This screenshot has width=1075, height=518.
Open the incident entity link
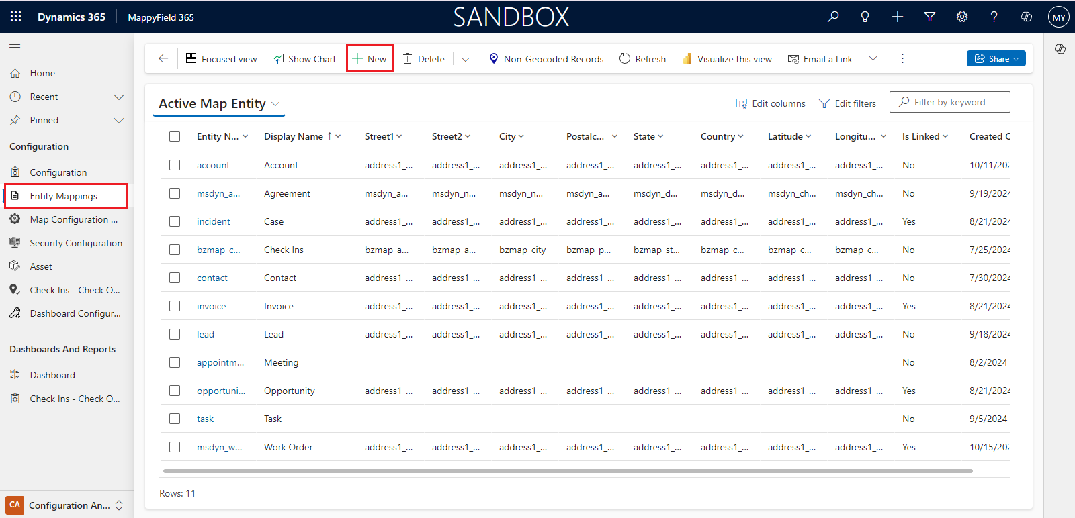(x=213, y=221)
